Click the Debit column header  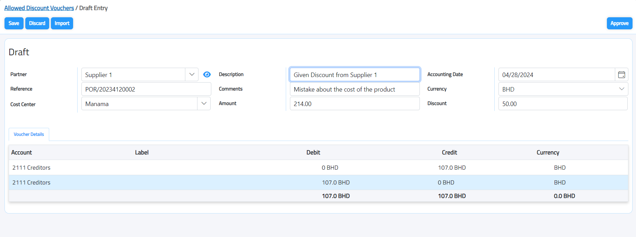(x=313, y=152)
